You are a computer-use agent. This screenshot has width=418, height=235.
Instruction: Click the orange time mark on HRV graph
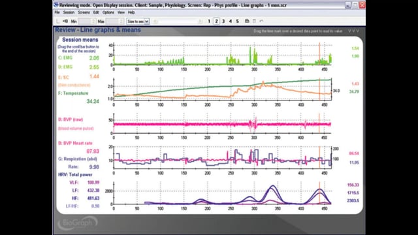tap(319, 193)
